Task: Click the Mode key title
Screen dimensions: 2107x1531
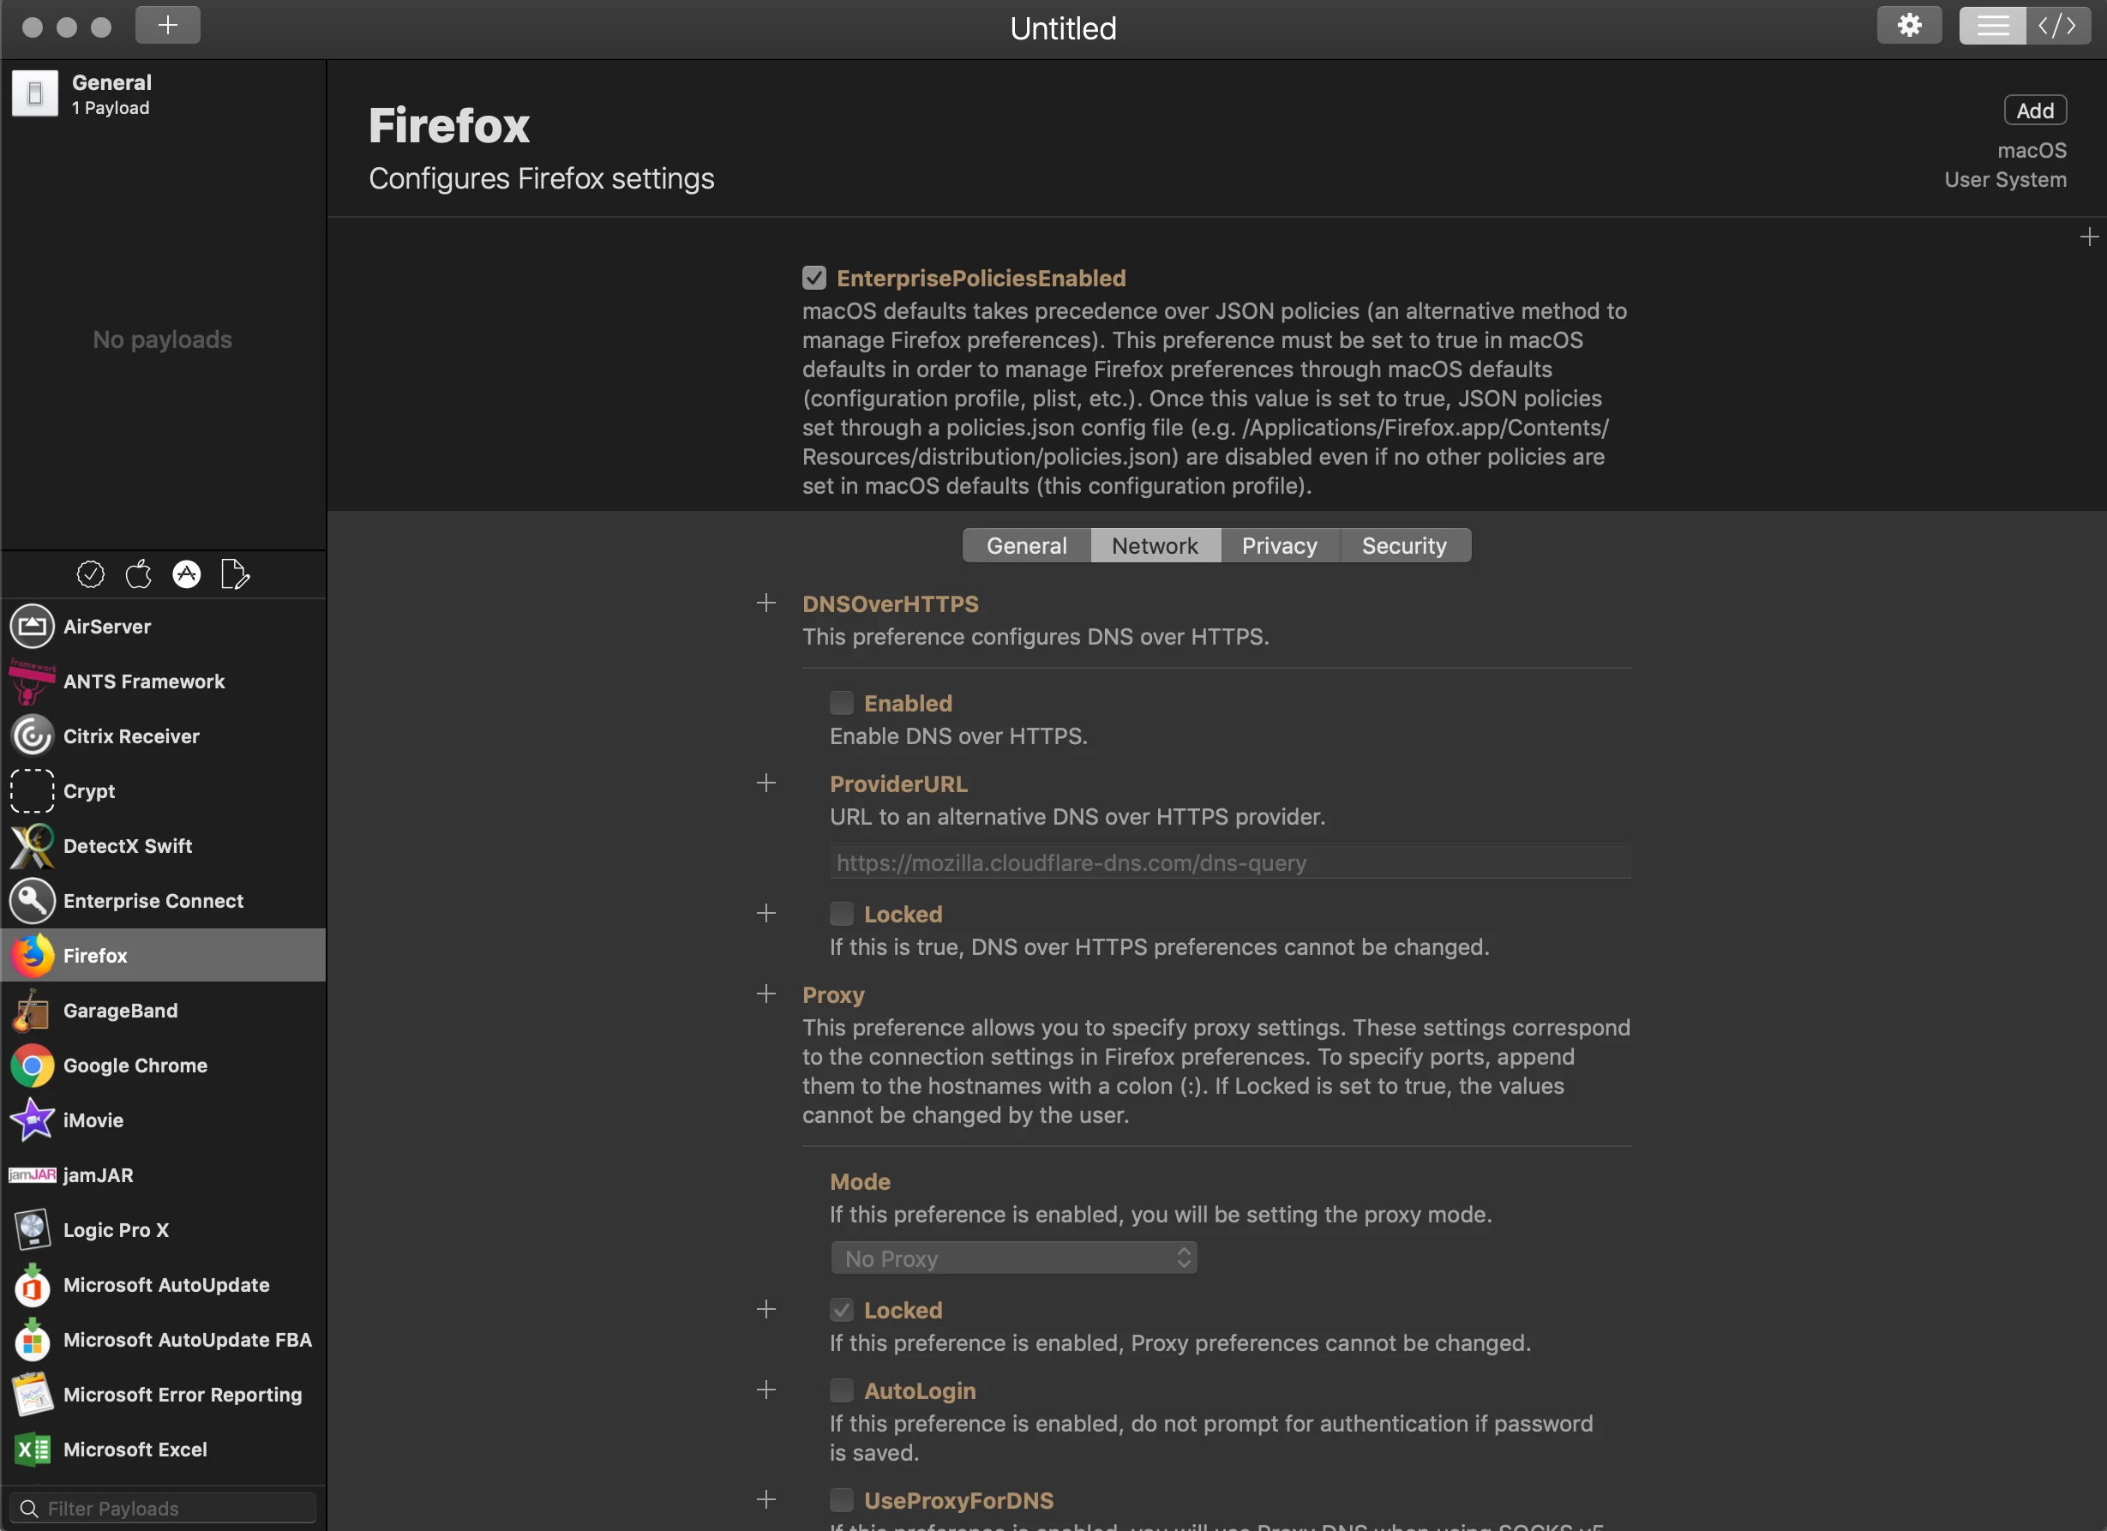Action: coord(859,1182)
